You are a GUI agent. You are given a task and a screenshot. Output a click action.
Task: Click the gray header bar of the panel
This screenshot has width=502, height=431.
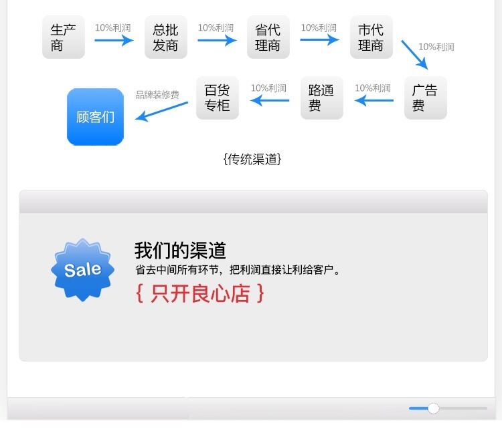[253, 202]
